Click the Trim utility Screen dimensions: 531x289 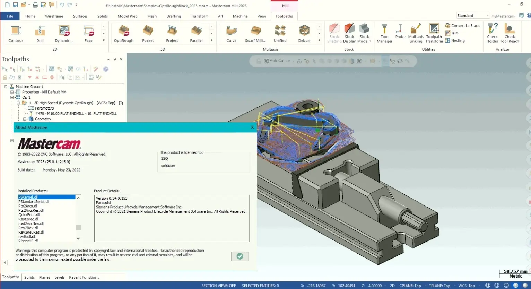452,33
